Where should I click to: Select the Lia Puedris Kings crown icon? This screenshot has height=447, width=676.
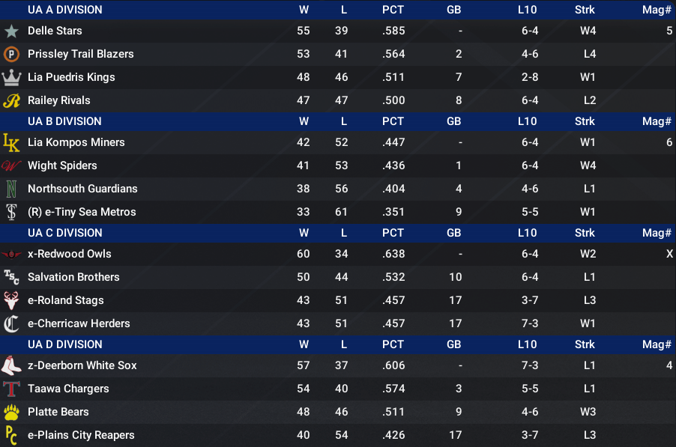click(x=11, y=78)
